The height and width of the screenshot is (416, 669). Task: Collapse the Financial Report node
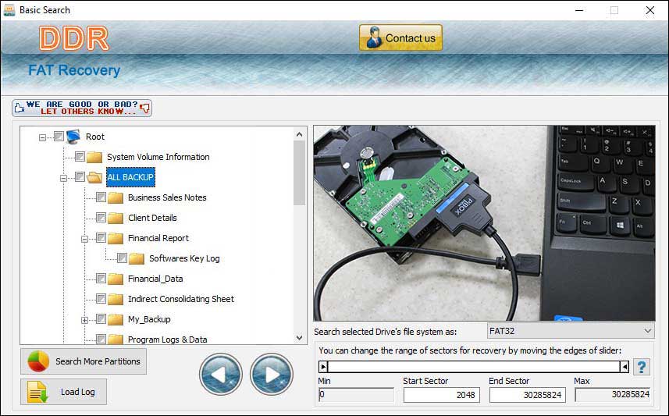(x=84, y=240)
